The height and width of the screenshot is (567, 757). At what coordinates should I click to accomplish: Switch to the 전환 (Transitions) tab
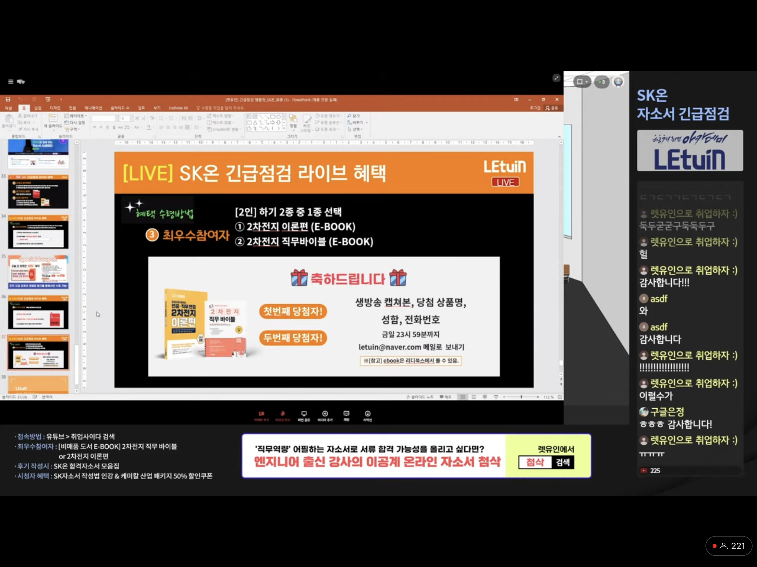73,108
